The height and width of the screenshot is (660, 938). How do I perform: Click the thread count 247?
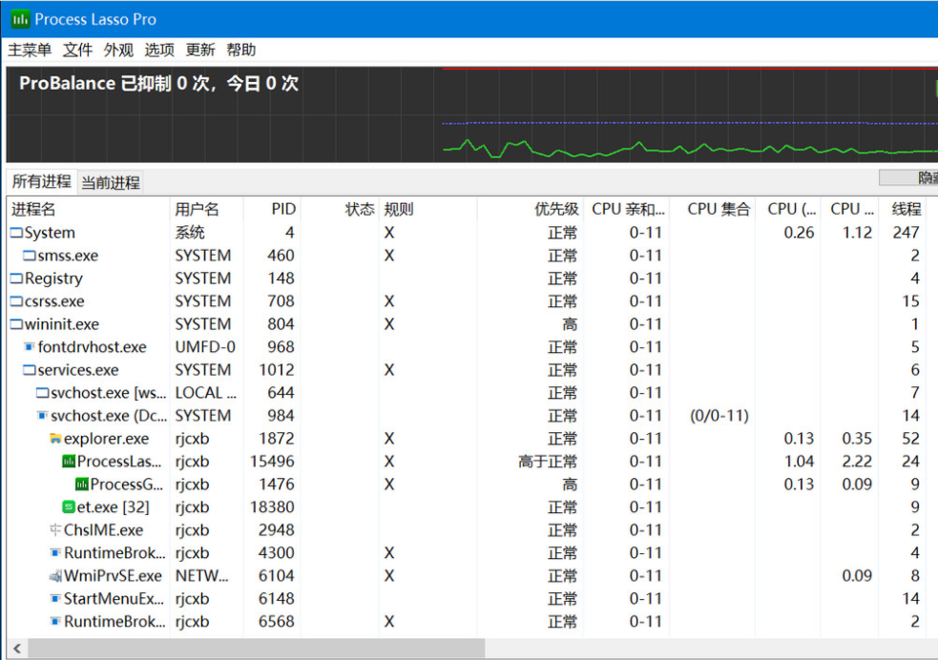click(x=906, y=233)
